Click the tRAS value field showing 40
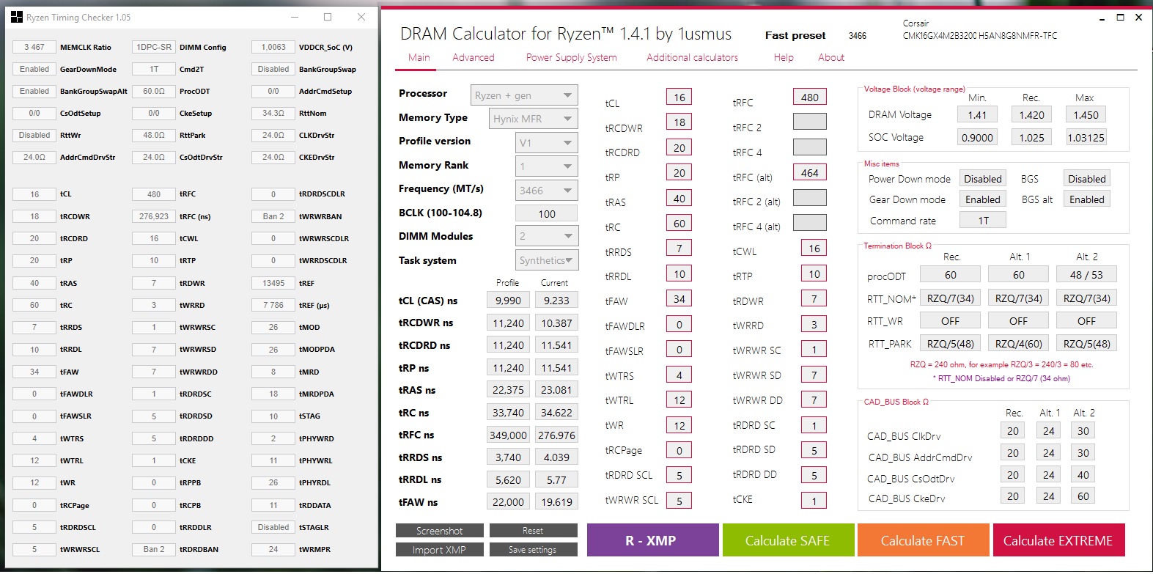The width and height of the screenshot is (1153, 574). pyautogui.click(x=679, y=199)
